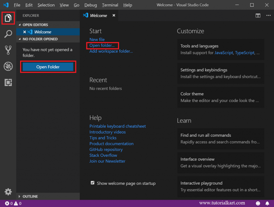274x207 pixels.
Task: Follow the Add workspace folder link
Action: coord(111,51)
